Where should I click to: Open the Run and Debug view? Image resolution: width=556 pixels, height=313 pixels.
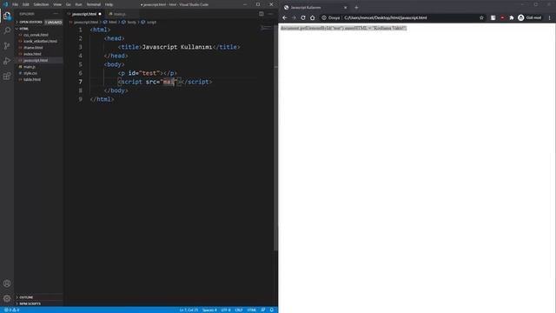(7, 61)
